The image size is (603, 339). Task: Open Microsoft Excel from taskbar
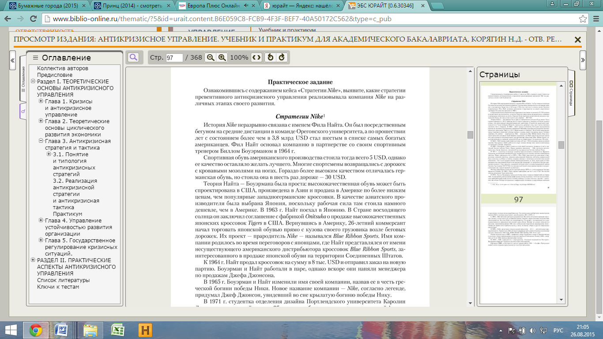118,330
